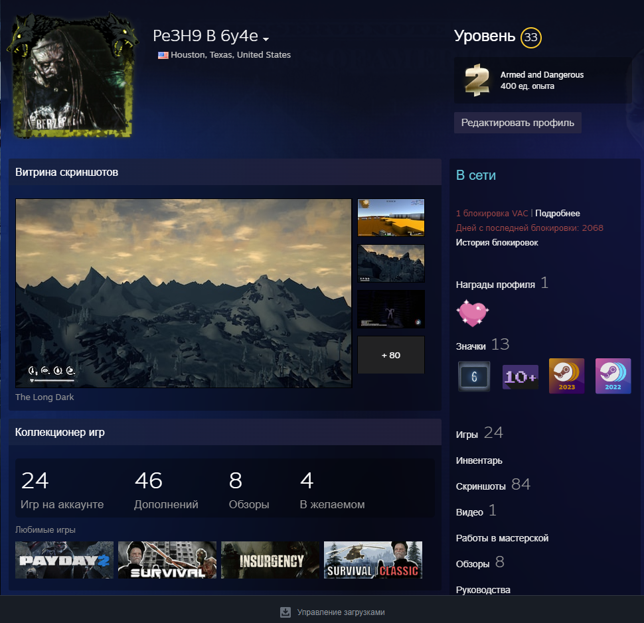Click the years of service 6 badge
644x623 pixels.
pyautogui.click(x=474, y=376)
